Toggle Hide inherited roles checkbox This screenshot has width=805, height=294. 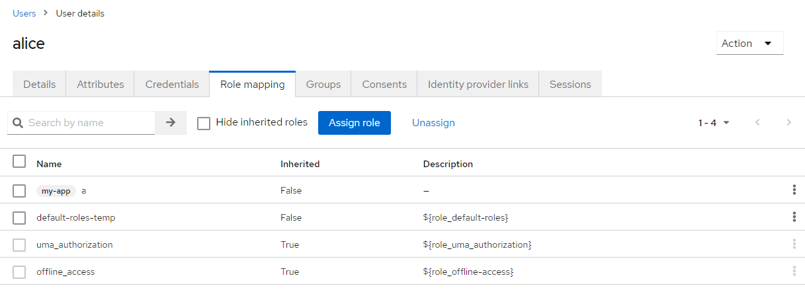(204, 123)
